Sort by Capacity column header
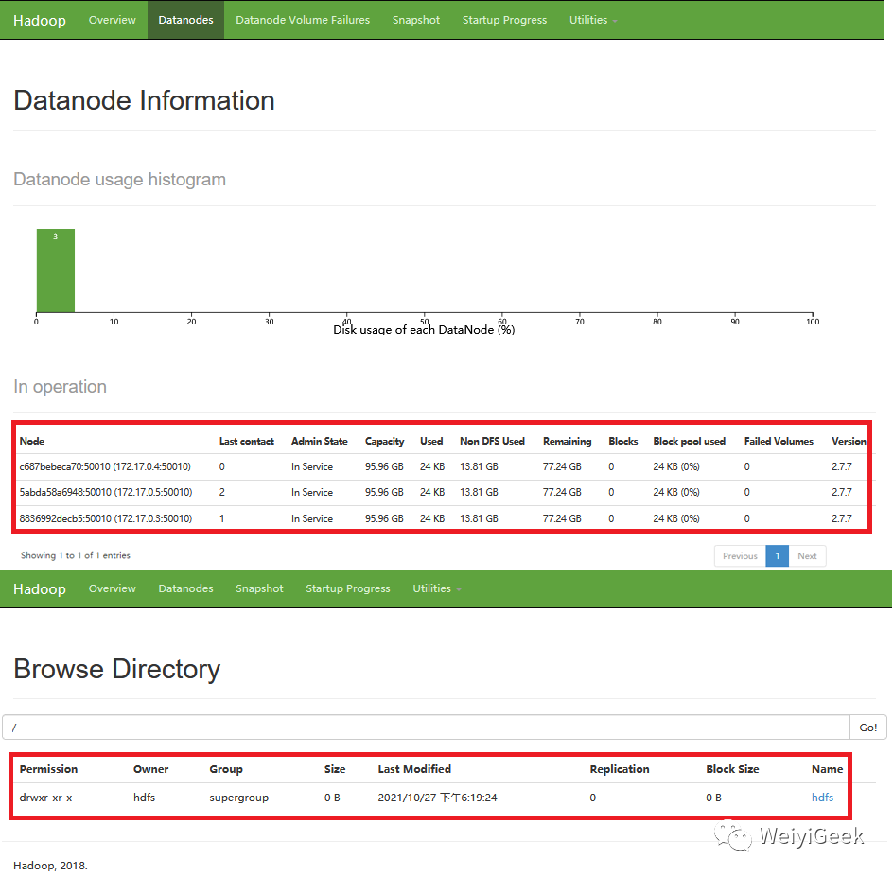 (384, 441)
